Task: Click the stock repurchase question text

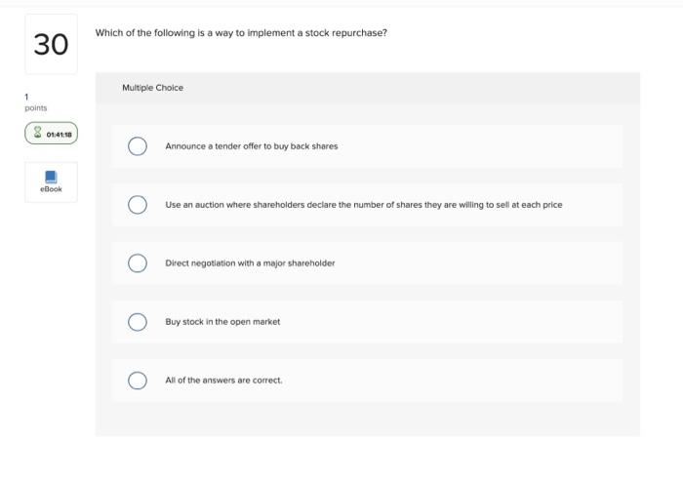Action: (x=241, y=33)
